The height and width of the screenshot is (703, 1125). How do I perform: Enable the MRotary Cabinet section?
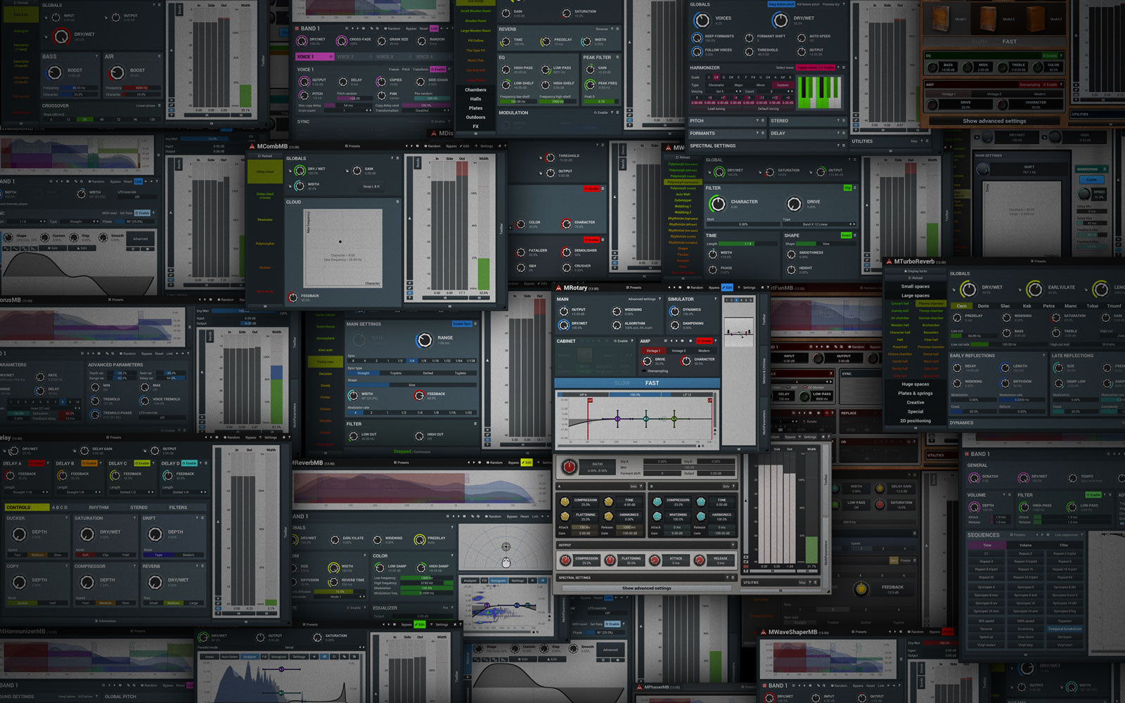pos(622,341)
